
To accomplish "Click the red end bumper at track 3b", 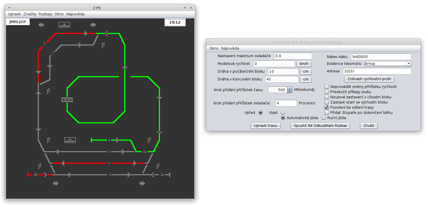I will [x=28, y=174].
